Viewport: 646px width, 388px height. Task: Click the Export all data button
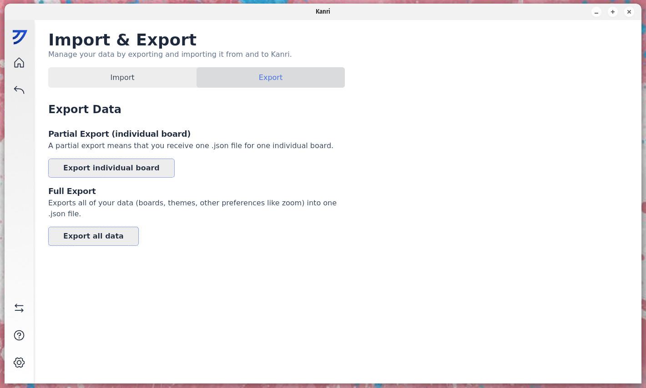pyautogui.click(x=93, y=236)
